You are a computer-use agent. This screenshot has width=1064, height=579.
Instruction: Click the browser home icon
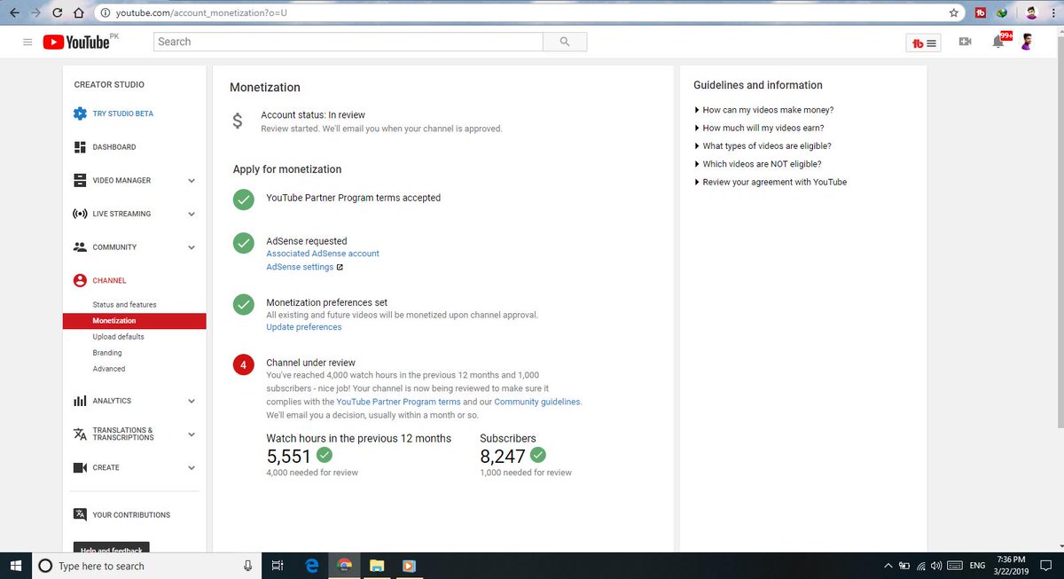click(79, 13)
